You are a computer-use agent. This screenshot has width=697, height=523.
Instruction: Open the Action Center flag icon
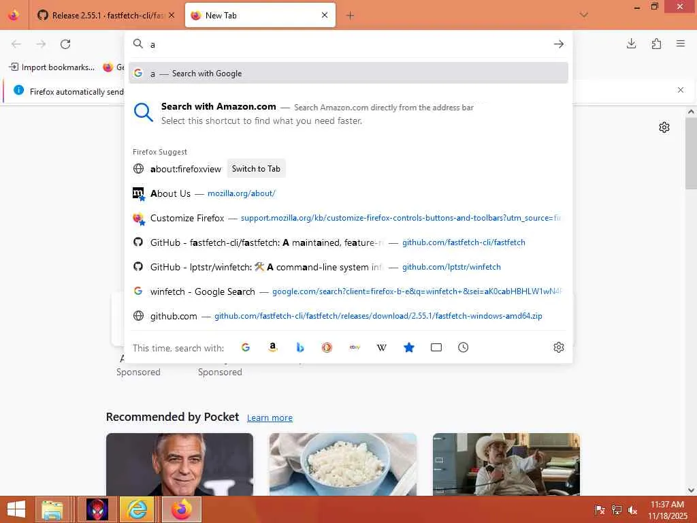[x=600, y=510]
